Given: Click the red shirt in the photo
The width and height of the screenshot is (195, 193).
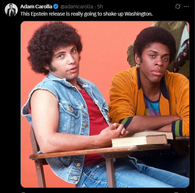Looking at the screenshot, I should point(96,118).
